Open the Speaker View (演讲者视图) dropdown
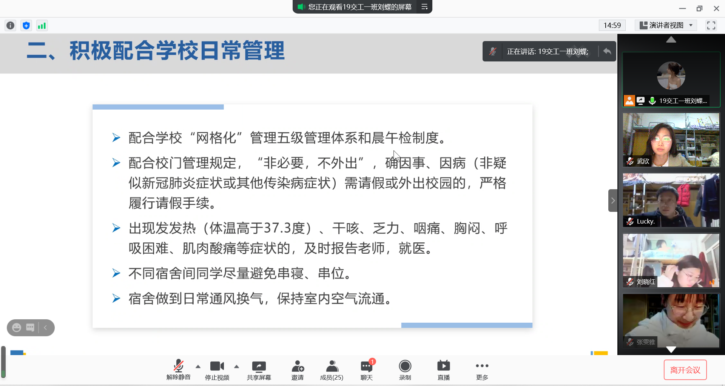The height and width of the screenshot is (386, 725). click(666, 26)
